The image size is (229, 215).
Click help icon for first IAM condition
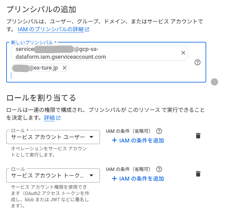(x=159, y=131)
